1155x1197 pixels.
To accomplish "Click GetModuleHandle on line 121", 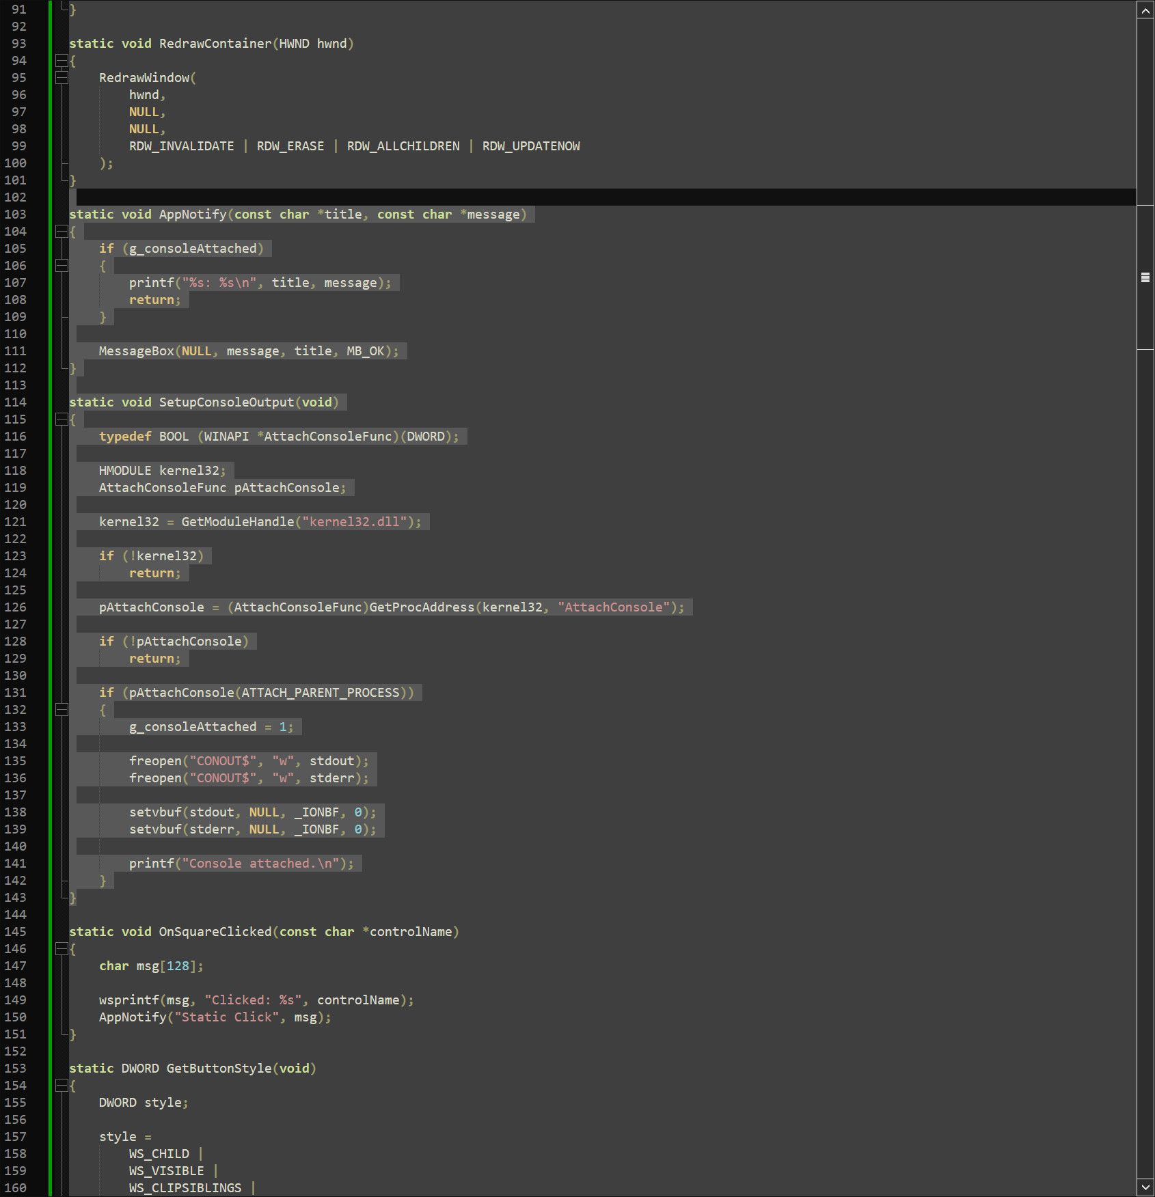I will 238,522.
